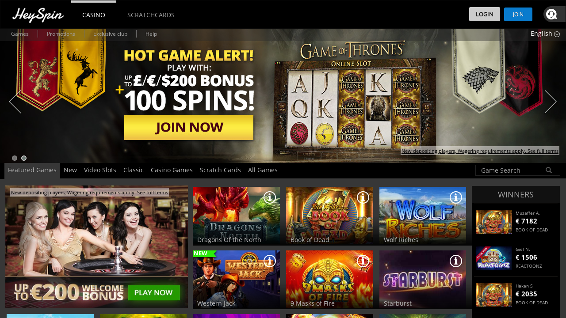Open the Scratchcards top menu
566x318 pixels.
151,15
